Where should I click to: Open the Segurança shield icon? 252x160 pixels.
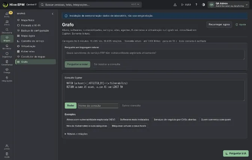[x=7, y=55]
